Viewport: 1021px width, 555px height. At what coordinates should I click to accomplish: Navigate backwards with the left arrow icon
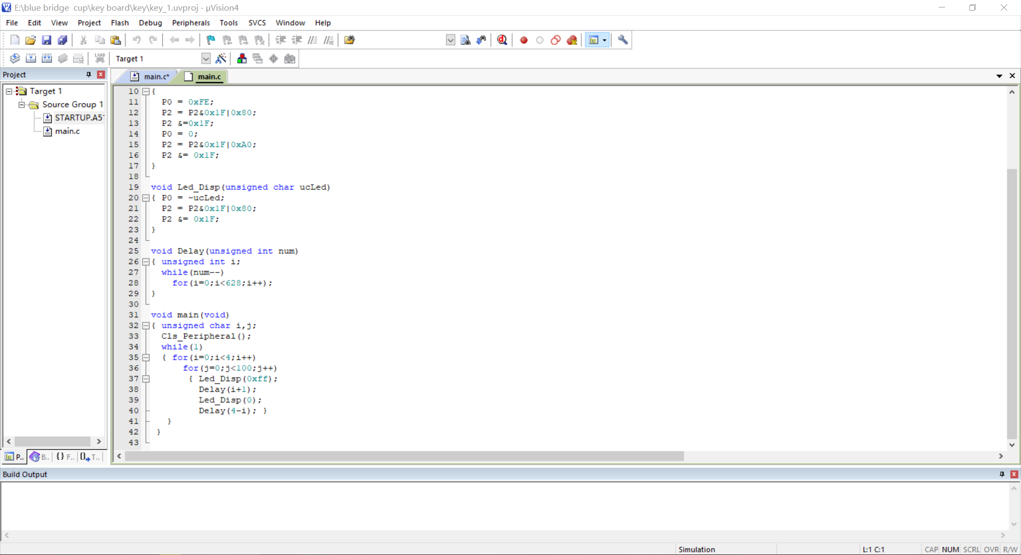[174, 40]
